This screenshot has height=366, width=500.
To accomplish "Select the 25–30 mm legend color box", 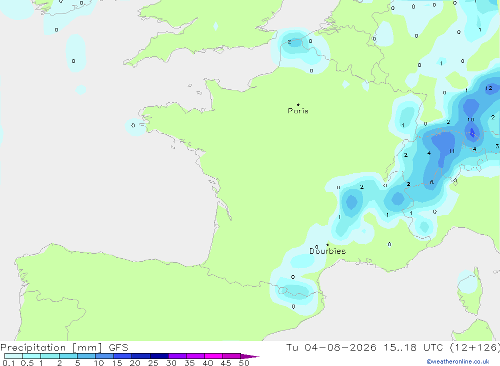I will click(159, 356).
